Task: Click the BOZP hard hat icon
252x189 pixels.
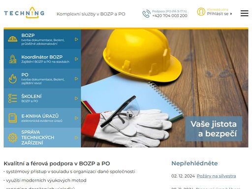Action: [x=13, y=39]
